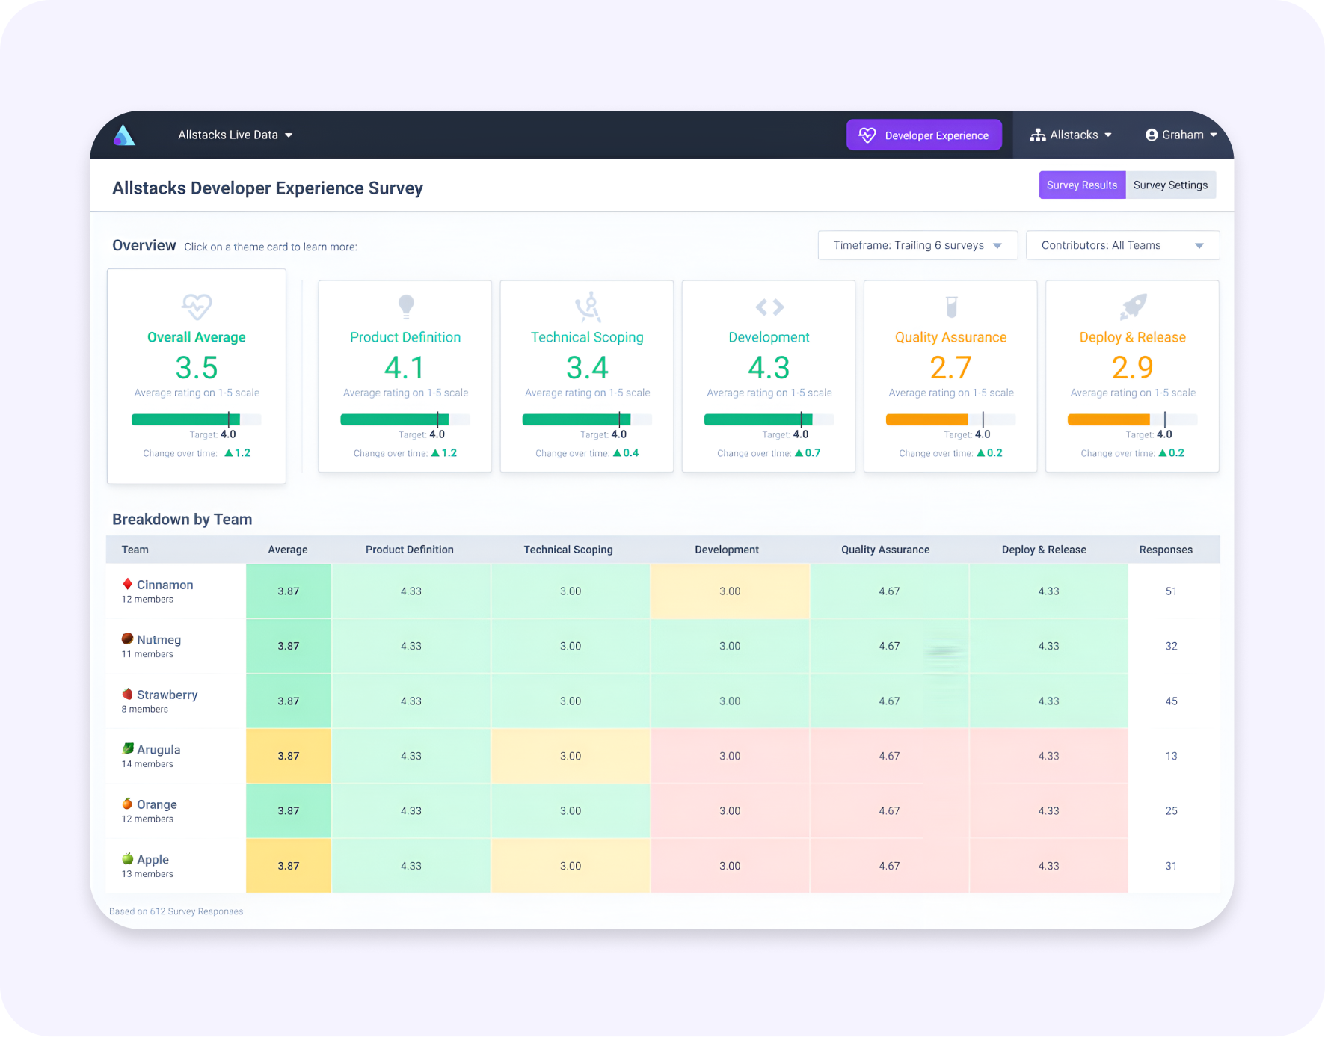The width and height of the screenshot is (1325, 1037).
Task: Click the Strawberry team icon
Action: tap(128, 694)
